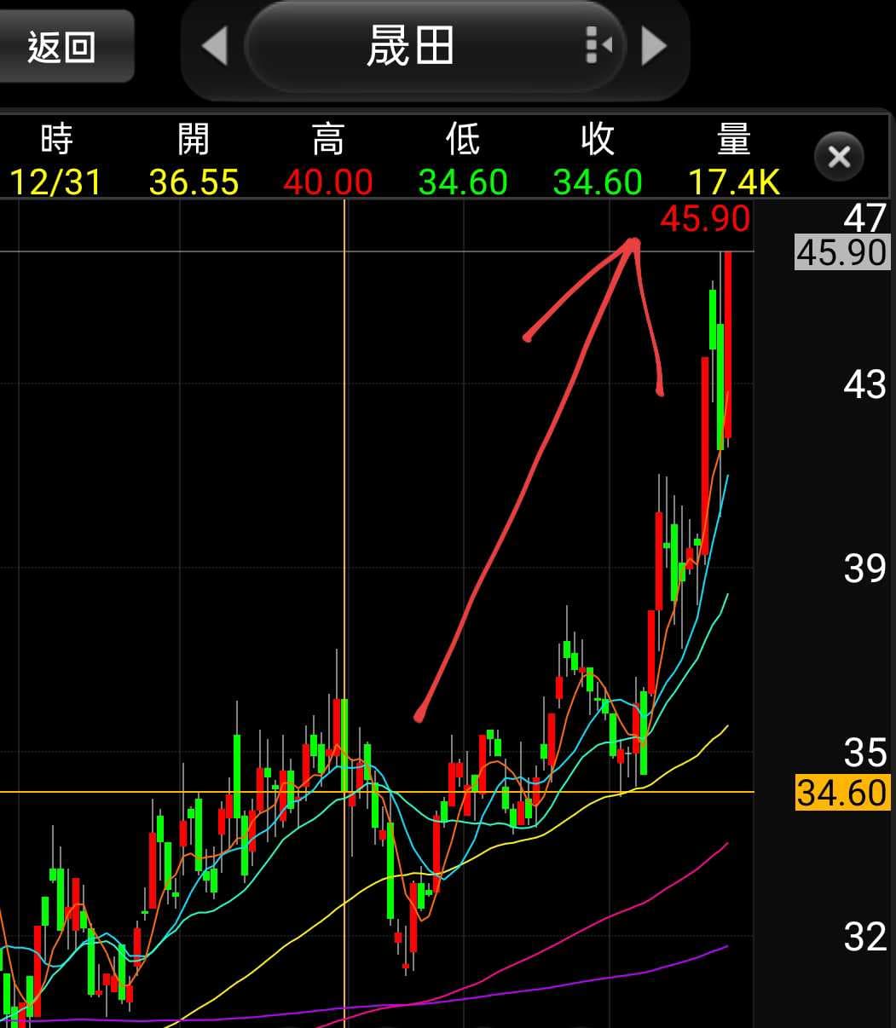The height and width of the screenshot is (1028, 896).
Task: Select the date value 12/31
Action: coord(55,182)
